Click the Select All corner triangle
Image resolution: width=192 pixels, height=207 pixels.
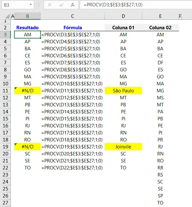7,16
